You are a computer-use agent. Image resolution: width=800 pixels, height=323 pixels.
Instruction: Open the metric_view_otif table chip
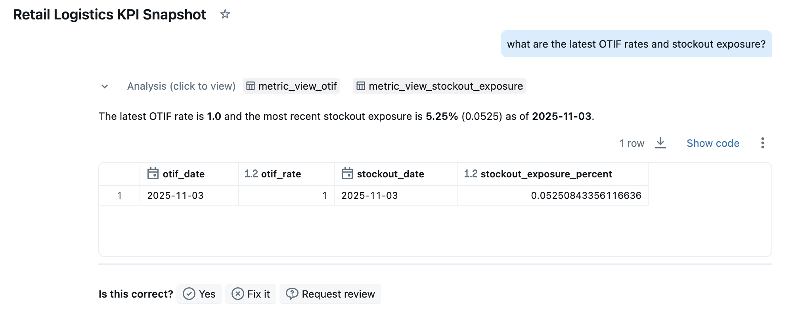[x=291, y=86]
